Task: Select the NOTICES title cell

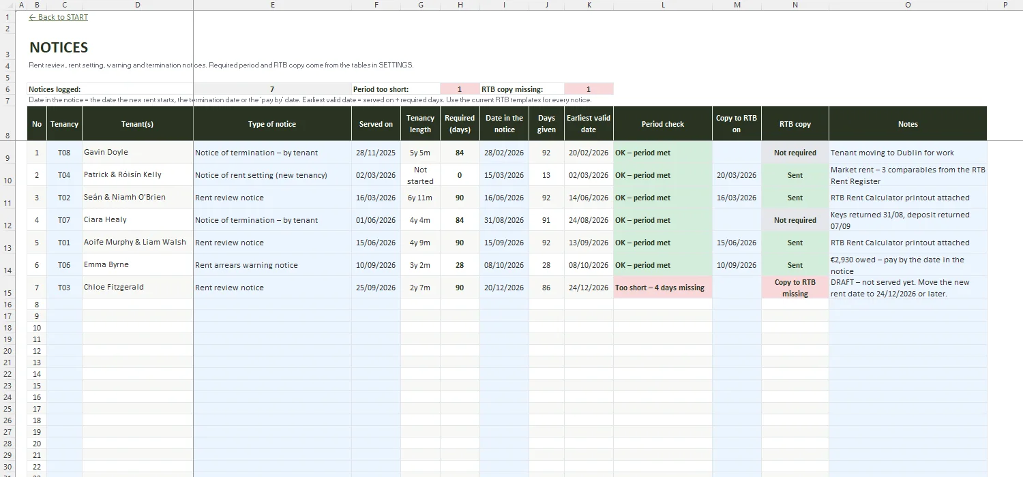Action: pos(59,48)
